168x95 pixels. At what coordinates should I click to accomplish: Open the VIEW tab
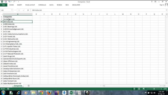[x=67, y=5]
